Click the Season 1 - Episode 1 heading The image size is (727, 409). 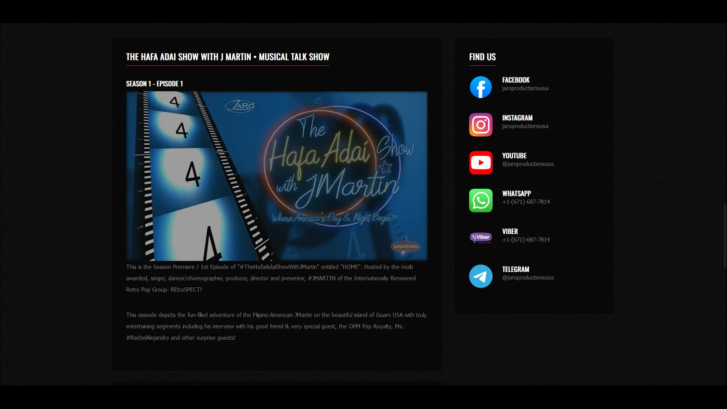click(154, 84)
